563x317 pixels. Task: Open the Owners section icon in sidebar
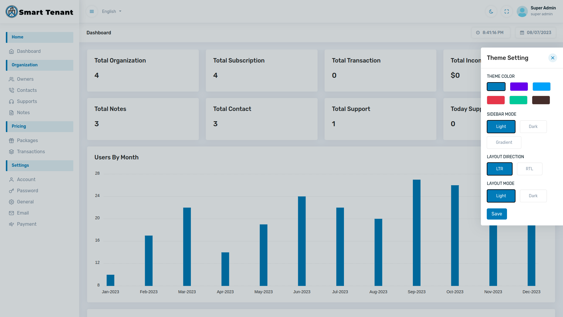tap(11, 79)
